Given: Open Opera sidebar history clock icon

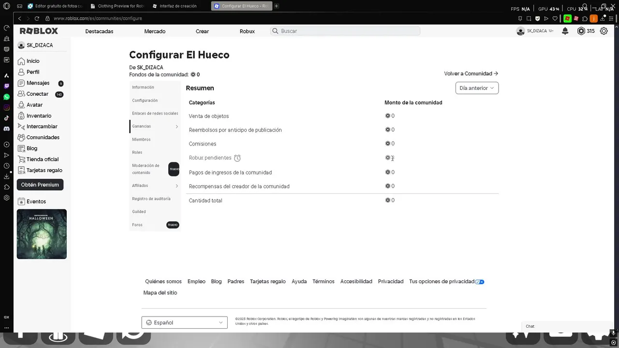Looking at the screenshot, I should [6, 166].
